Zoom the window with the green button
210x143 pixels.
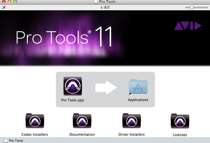(15, 2)
